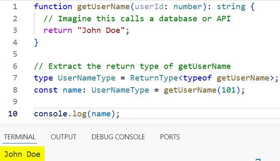Open the OUTPUT tab
The width and height of the screenshot is (280, 161).
(64, 137)
